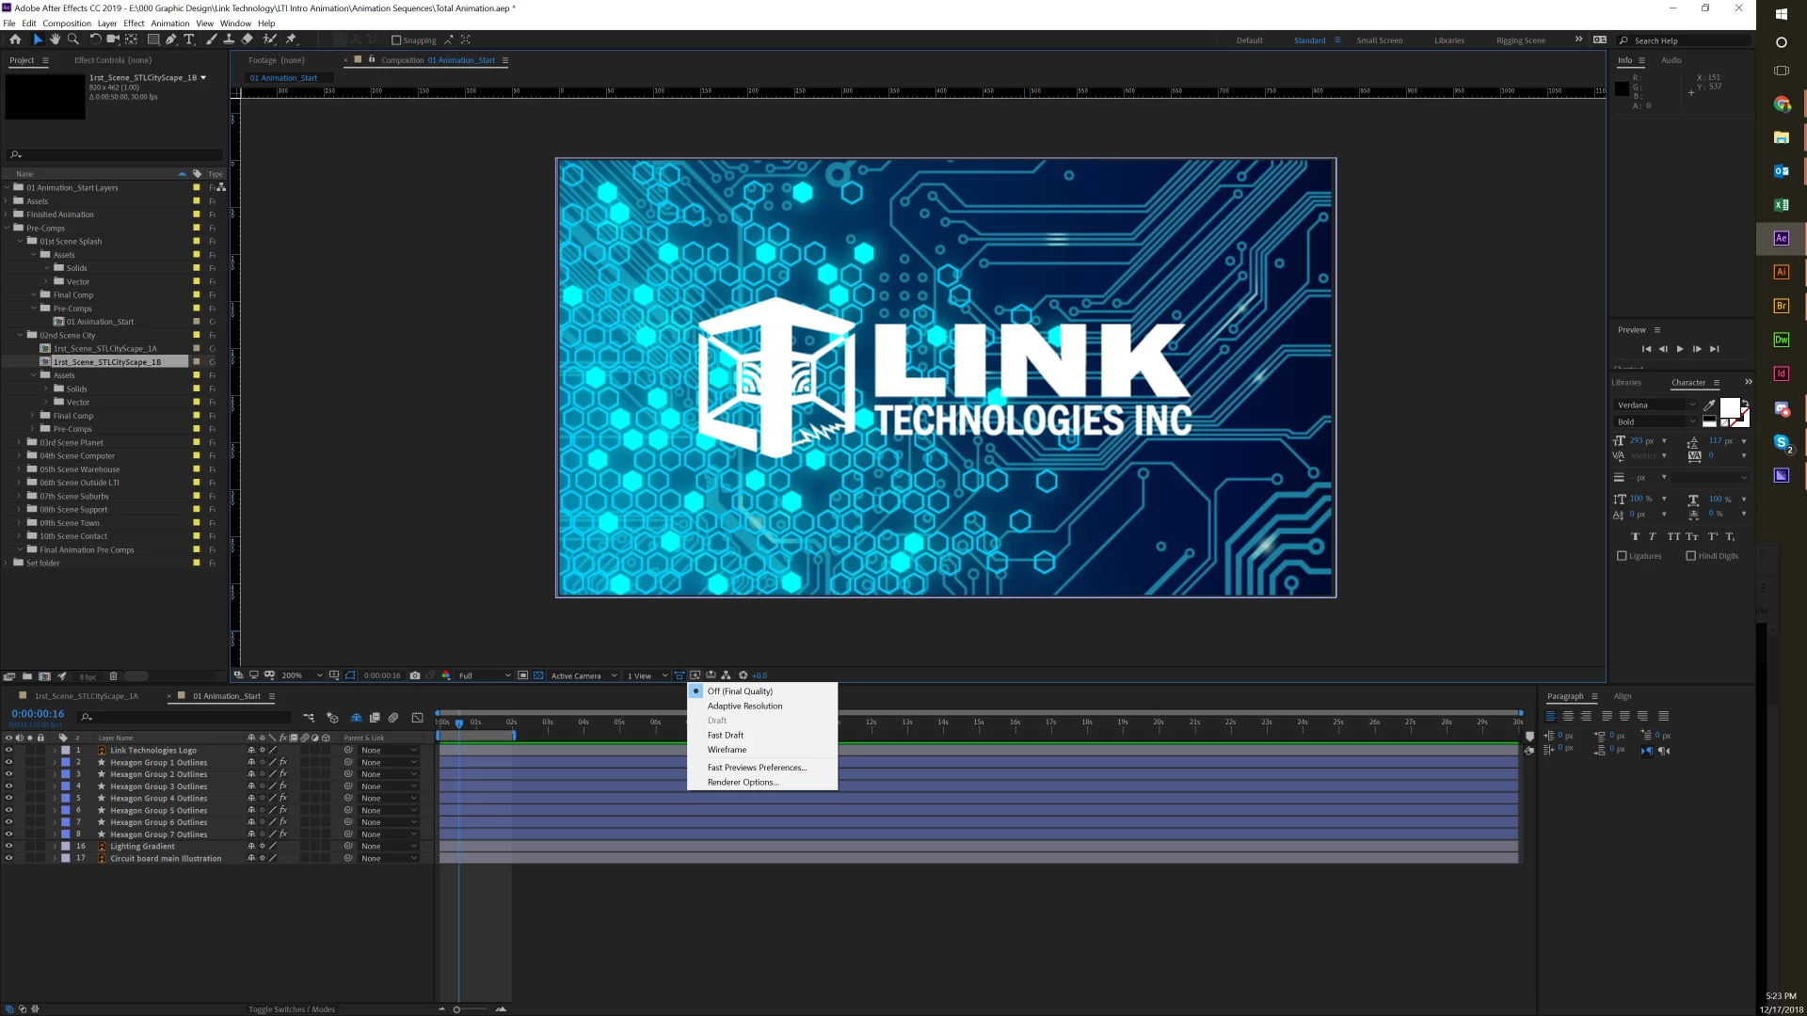
Task: Open the Active Camera view dropdown
Action: click(584, 675)
